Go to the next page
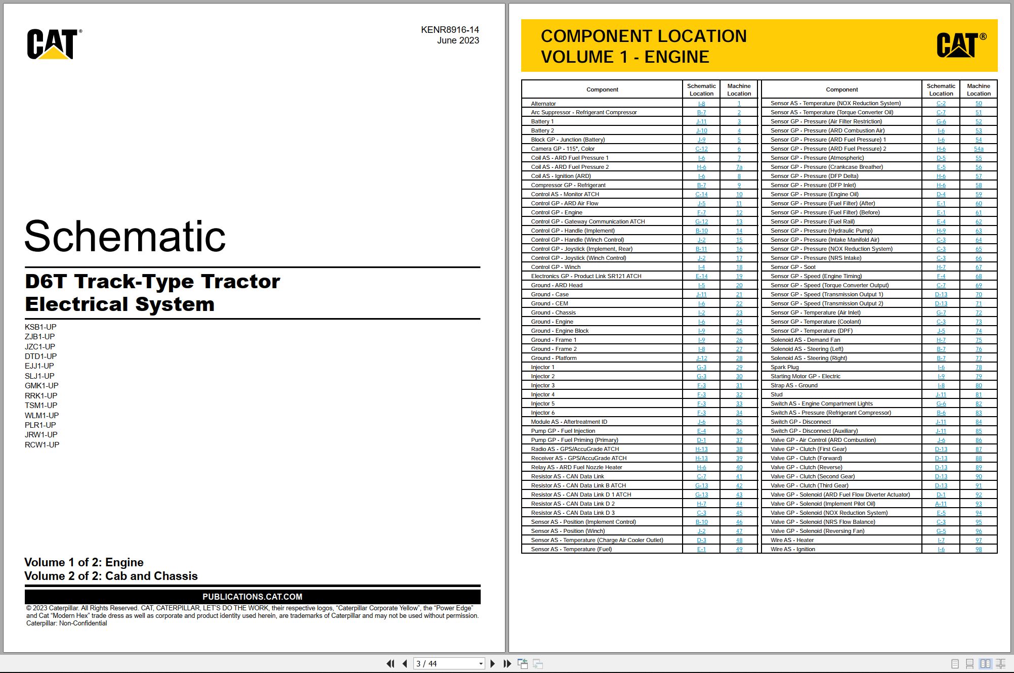 (x=493, y=663)
